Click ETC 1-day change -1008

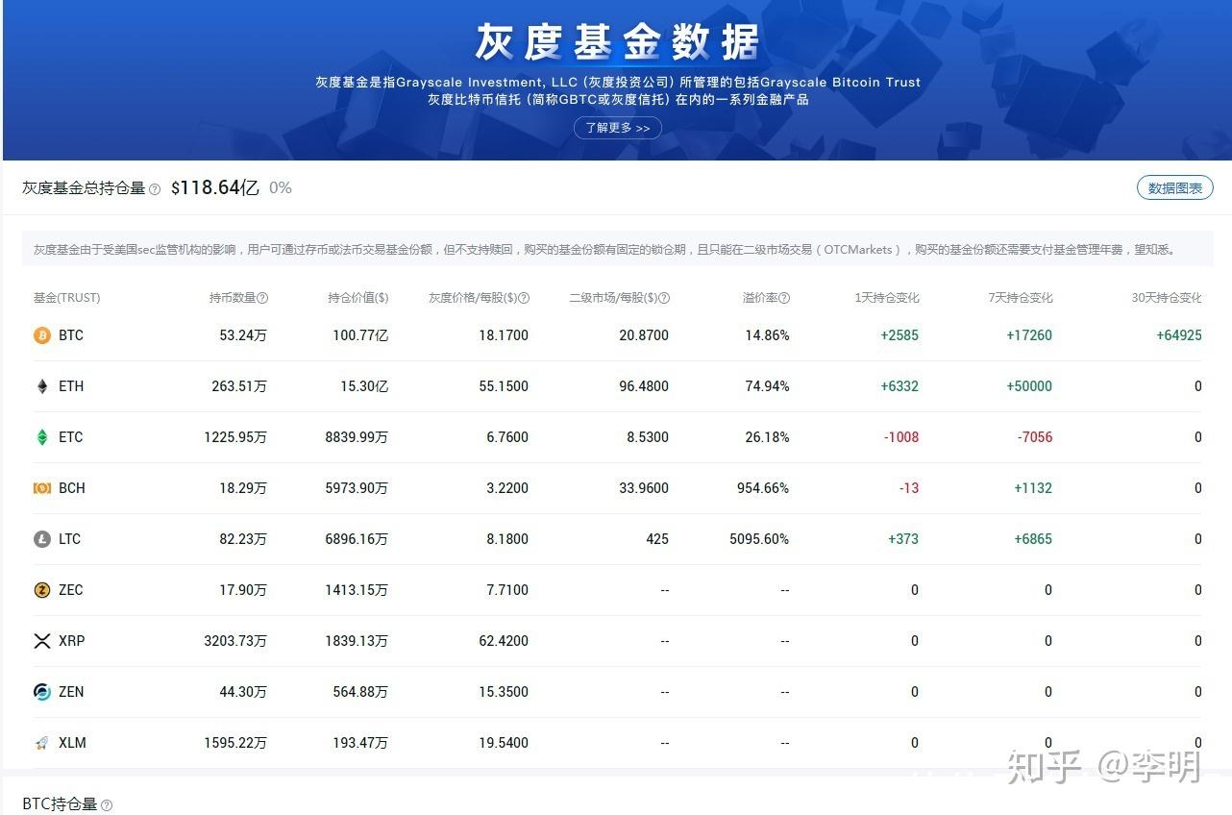(x=901, y=437)
